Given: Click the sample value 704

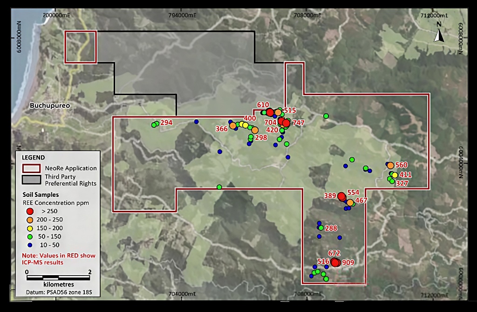Looking at the screenshot, I should pos(270,123).
